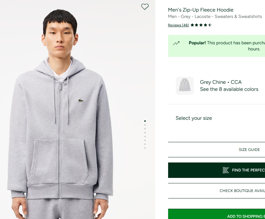The width and height of the screenshot is (265, 219).
Task: Jump to the last gallery image dot
Action: (x=145, y=148)
